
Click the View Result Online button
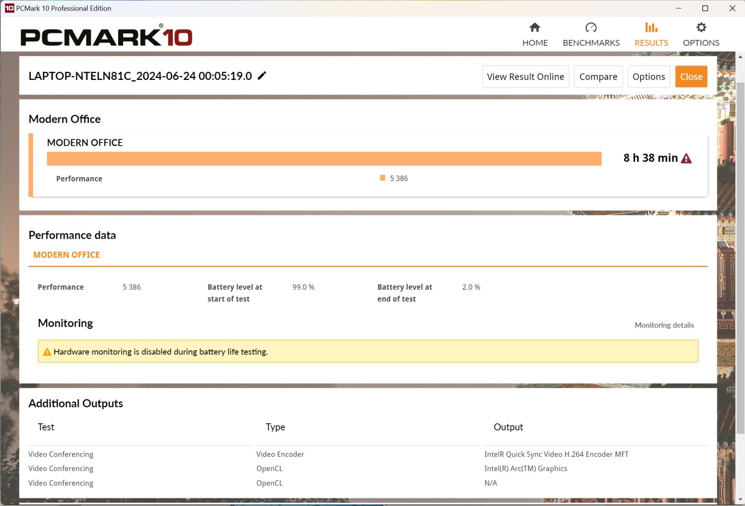point(525,77)
